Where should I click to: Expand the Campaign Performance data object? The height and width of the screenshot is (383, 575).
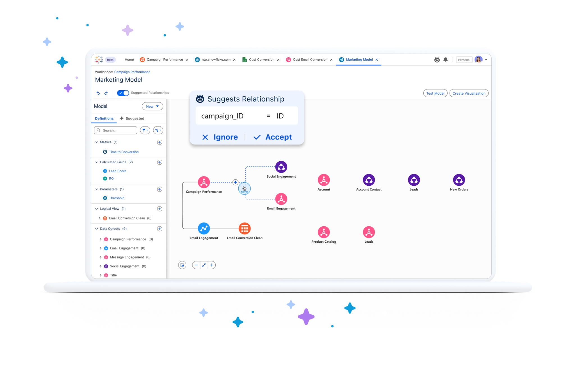tap(101, 239)
